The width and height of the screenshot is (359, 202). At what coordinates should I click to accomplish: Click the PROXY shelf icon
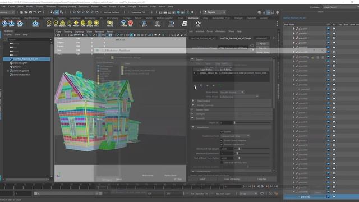click(x=76, y=24)
